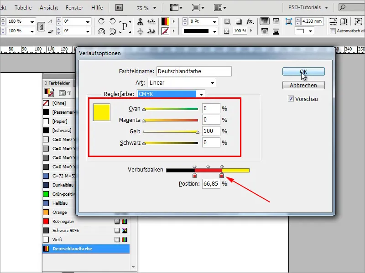The width and height of the screenshot is (365, 273).
Task: Open the Reglerfarbe dropdown set to CMYK
Action: [x=171, y=94]
